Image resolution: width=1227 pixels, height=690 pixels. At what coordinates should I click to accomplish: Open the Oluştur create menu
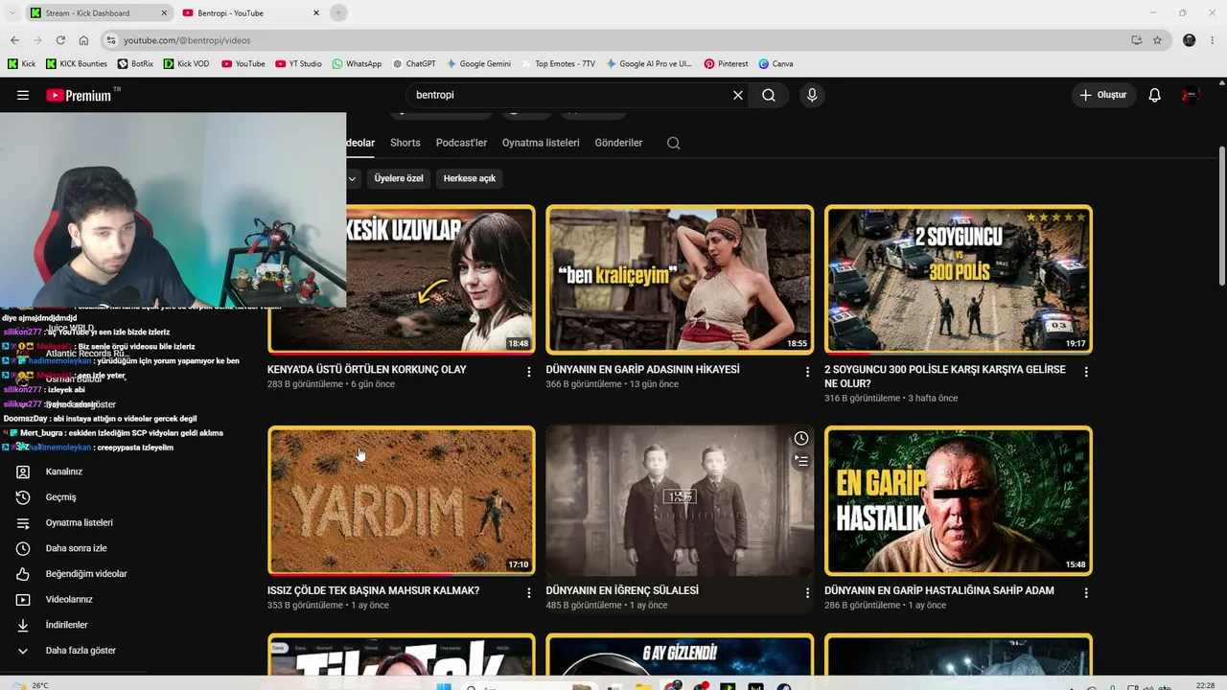tap(1103, 95)
